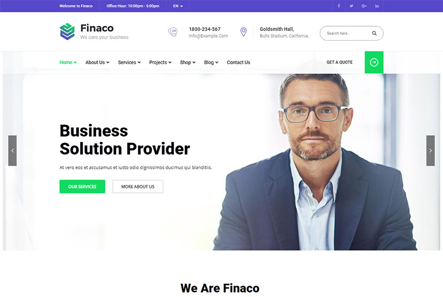Click the green circled arrow button

tap(374, 62)
